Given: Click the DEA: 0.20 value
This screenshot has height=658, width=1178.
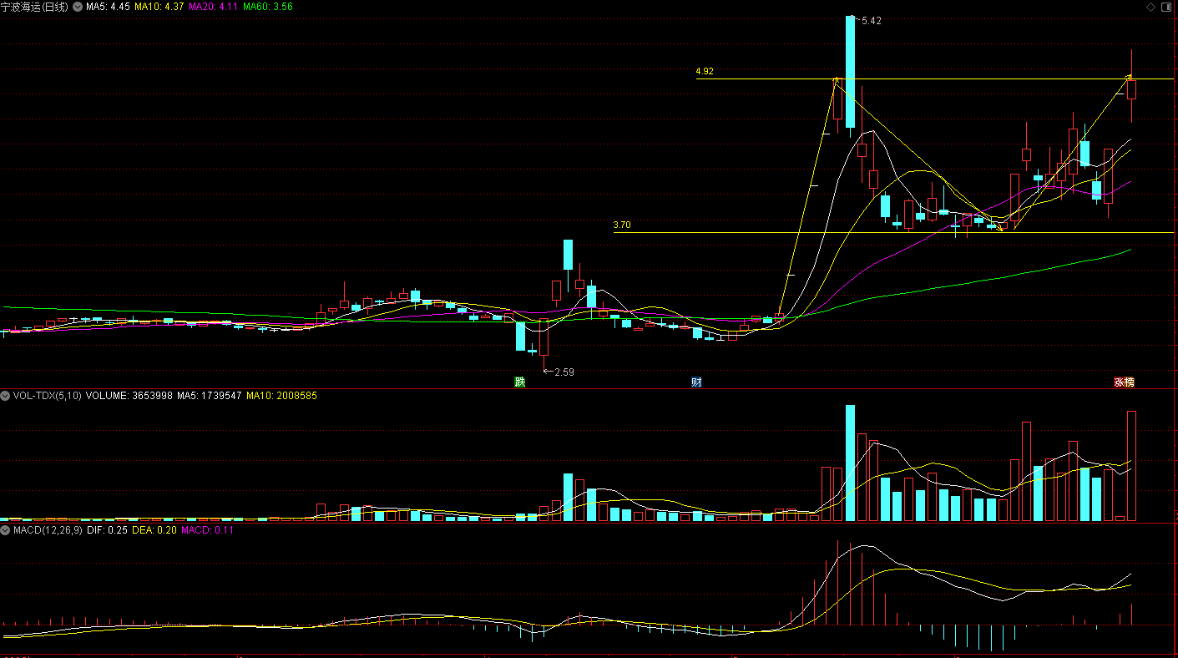Looking at the screenshot, I should click(x=154, y=529).
